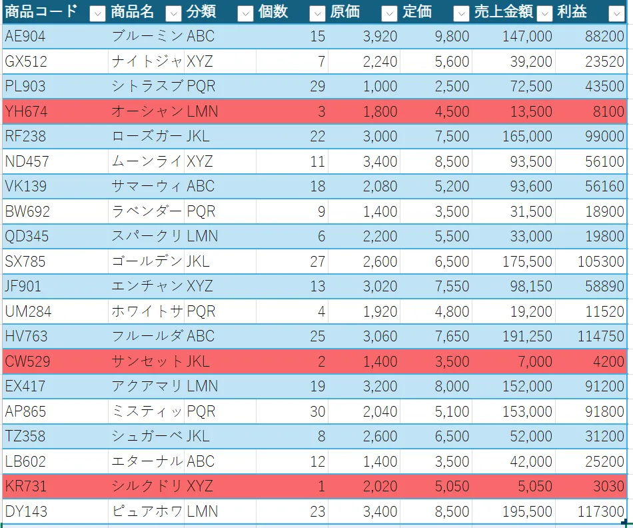Open the 個数 column filter dropdown
The height and width of the screenshot is (528, 633).
[x=318, y=13]
